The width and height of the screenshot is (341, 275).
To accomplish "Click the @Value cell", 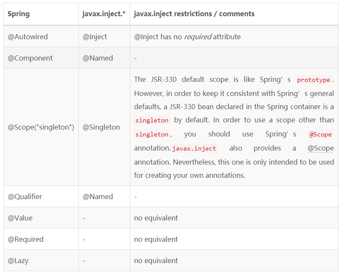I will (20, 218).
